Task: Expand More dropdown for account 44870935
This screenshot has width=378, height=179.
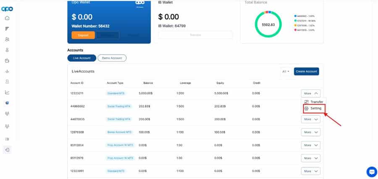Action: 311,119
